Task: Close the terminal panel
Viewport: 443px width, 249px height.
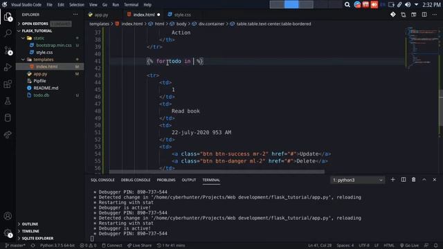Action: (x=435, y=180)
